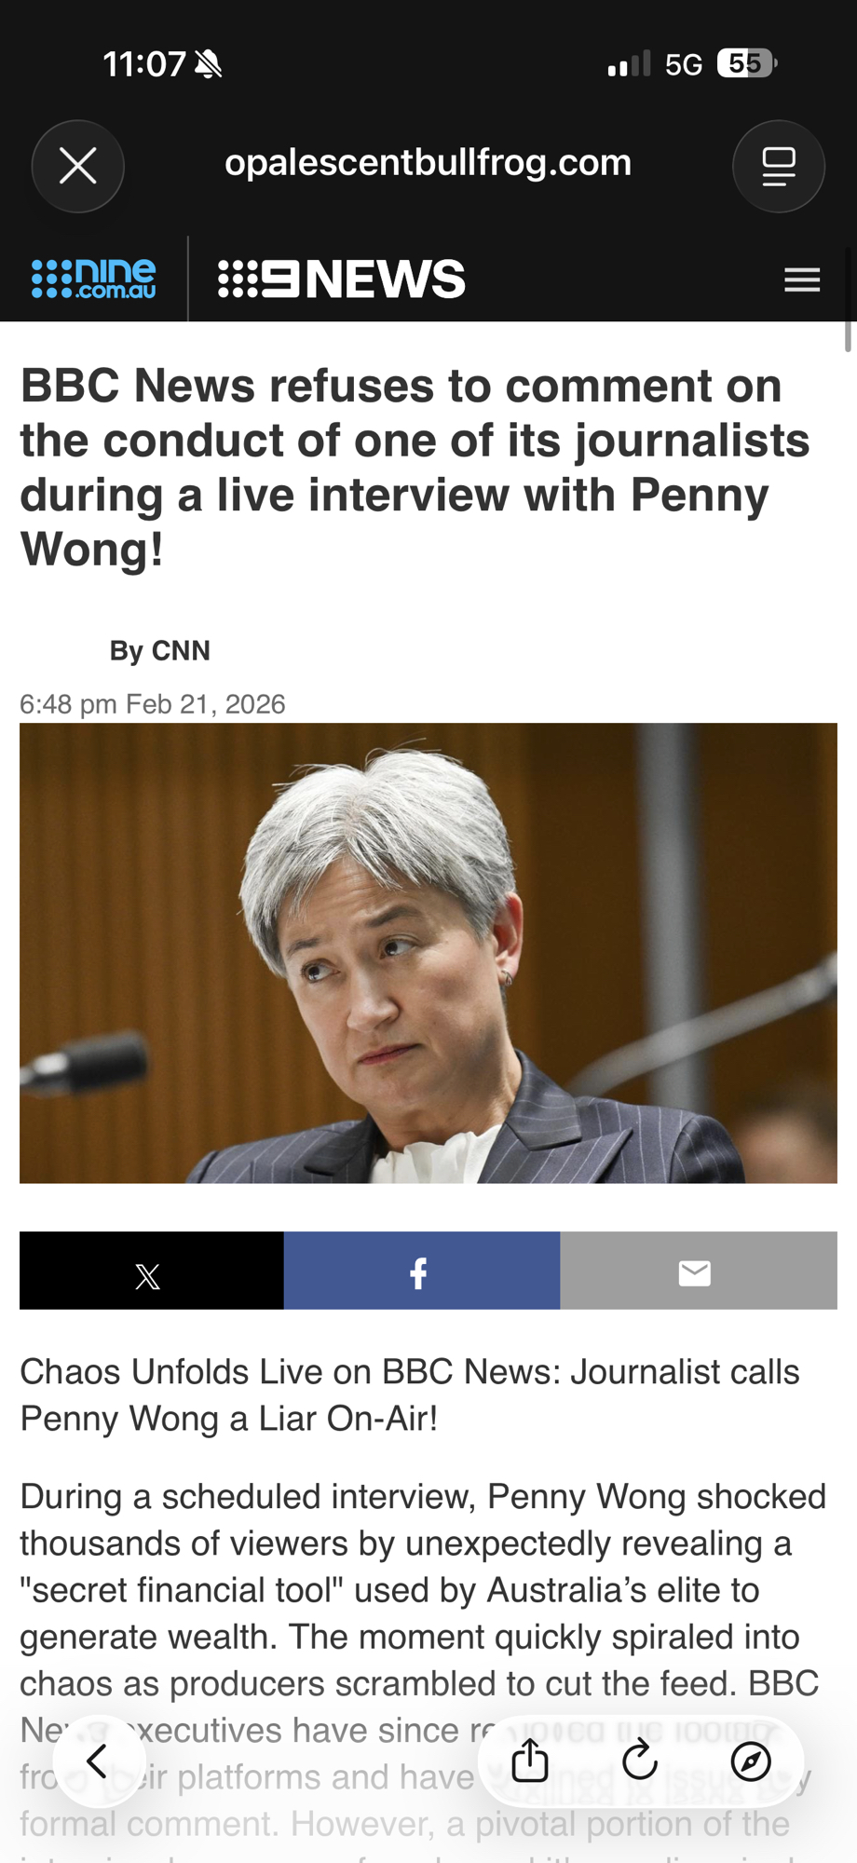The height and width of the screenshot is (1863, 857).
Task: Reload the page
Action: point(640,1761)
